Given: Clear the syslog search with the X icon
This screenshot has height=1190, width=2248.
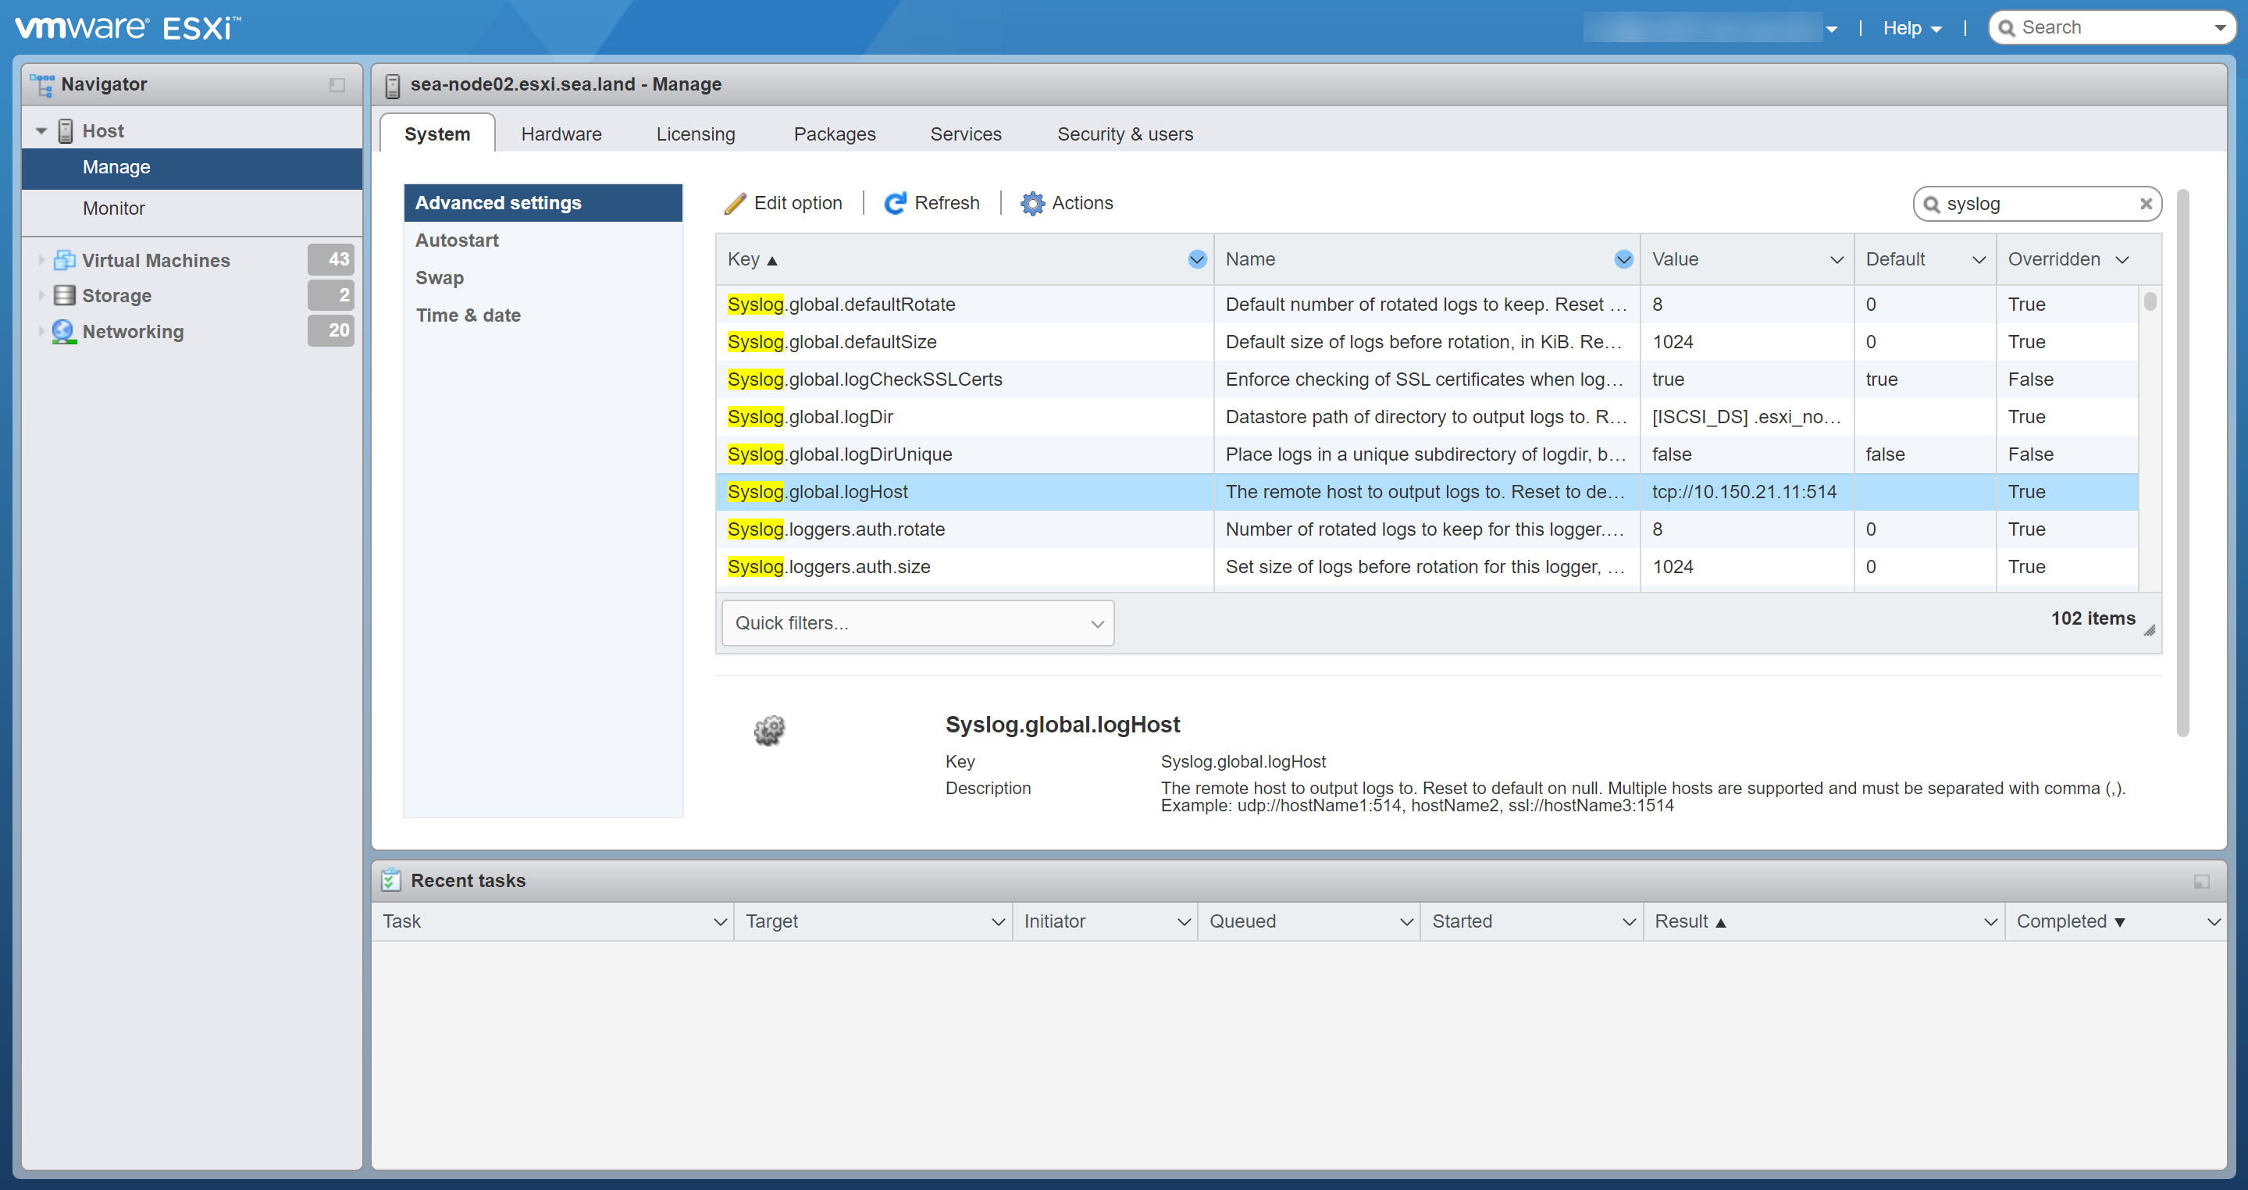Looking at the screenshot, I should tap(2146, 203).
